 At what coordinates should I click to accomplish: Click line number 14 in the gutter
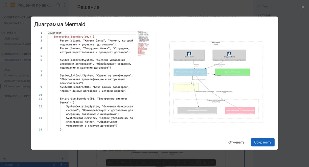coord(40,130)
